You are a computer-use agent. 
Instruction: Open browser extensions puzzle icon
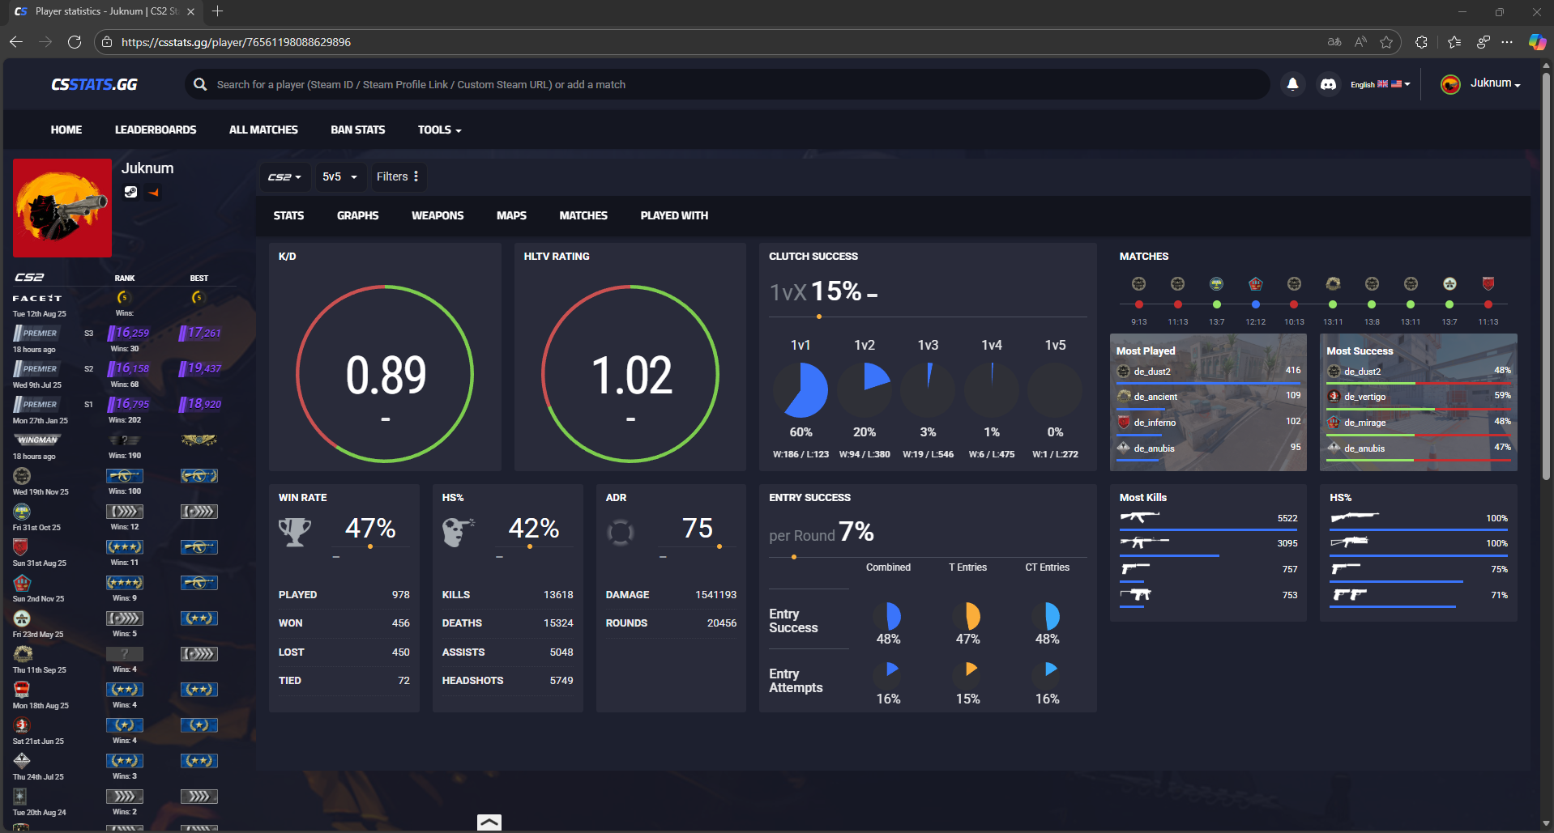[1421, 42]
